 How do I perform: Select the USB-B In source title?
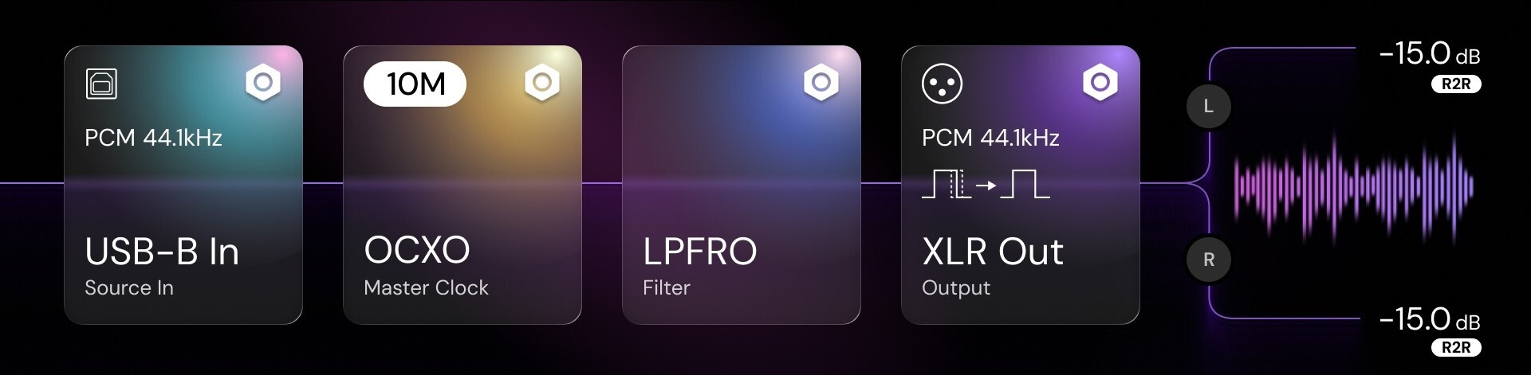162,252
